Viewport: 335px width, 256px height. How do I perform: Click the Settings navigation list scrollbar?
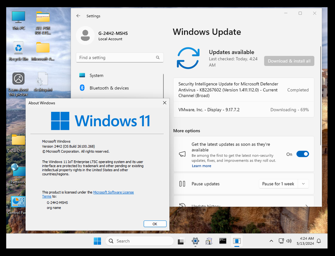click(x=163, y=86)
